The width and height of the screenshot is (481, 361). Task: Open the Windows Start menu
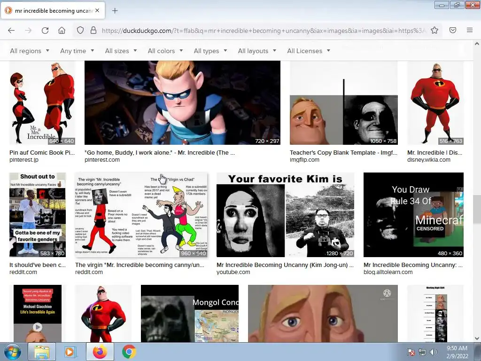[13, 352]
